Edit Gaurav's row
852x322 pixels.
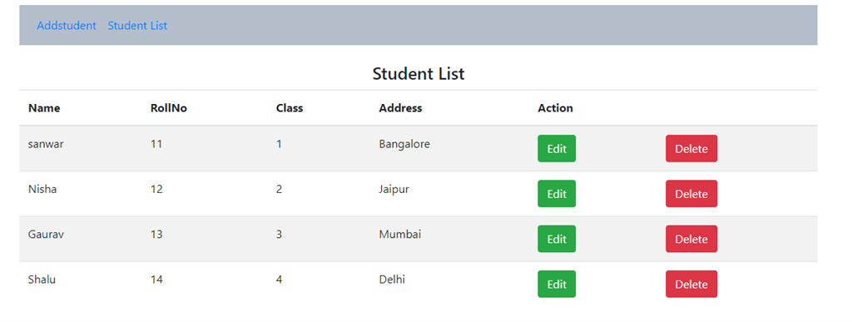coord(557,239)
